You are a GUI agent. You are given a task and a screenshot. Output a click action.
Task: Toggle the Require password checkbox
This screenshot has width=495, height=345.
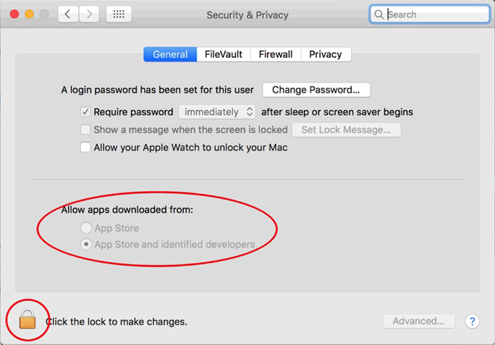click(85, 111)
